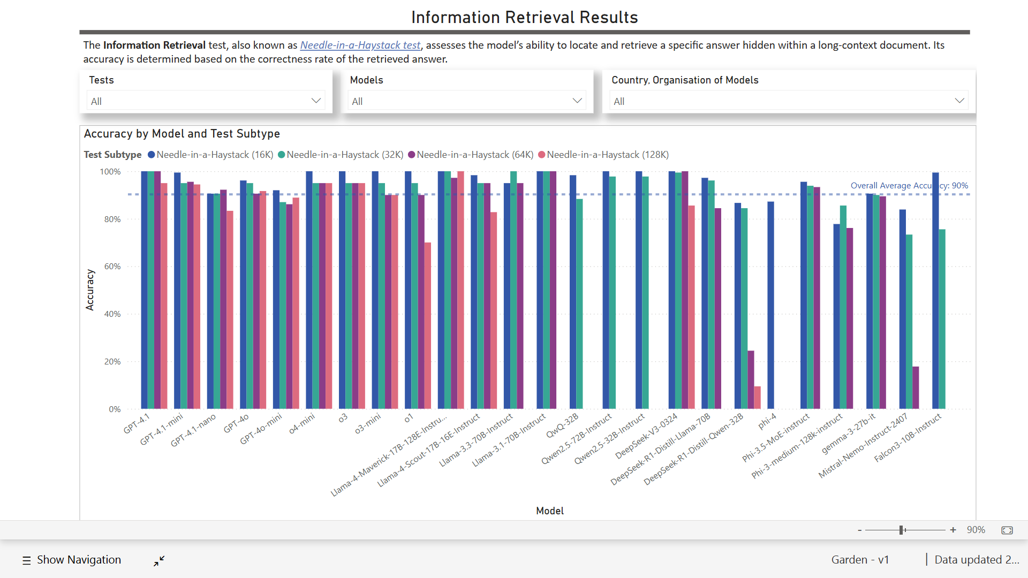1028x578 pixels.
Task: Click the GPT-4o axis label
Action: click(x=236, y=423)
